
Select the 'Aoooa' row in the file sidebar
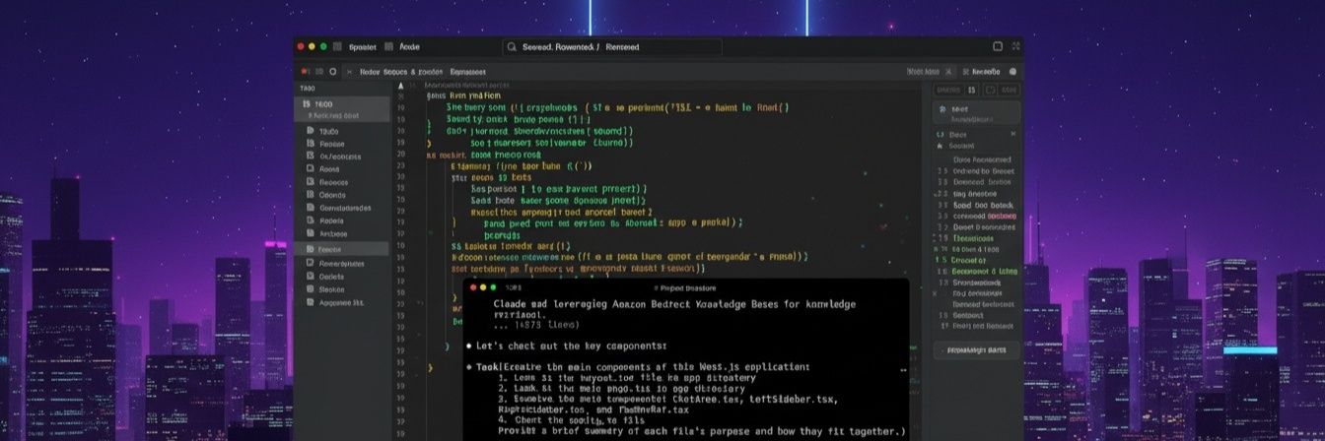pos(343,168)
